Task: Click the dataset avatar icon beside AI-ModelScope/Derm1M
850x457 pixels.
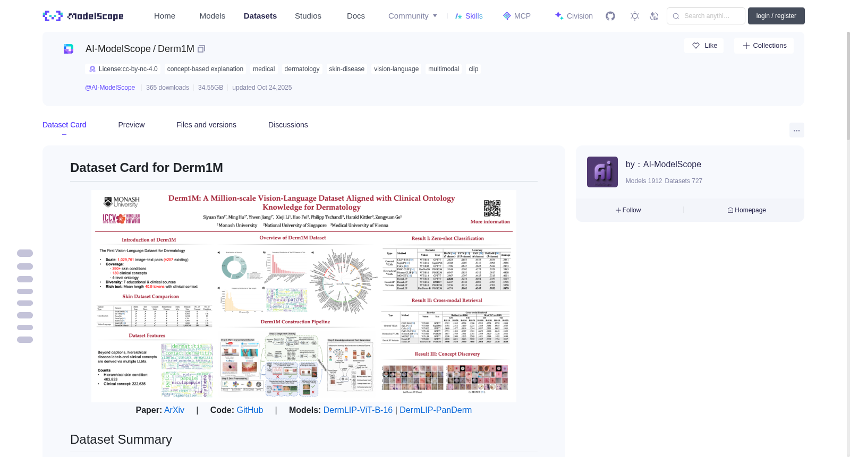Action: tap(69, 49)
